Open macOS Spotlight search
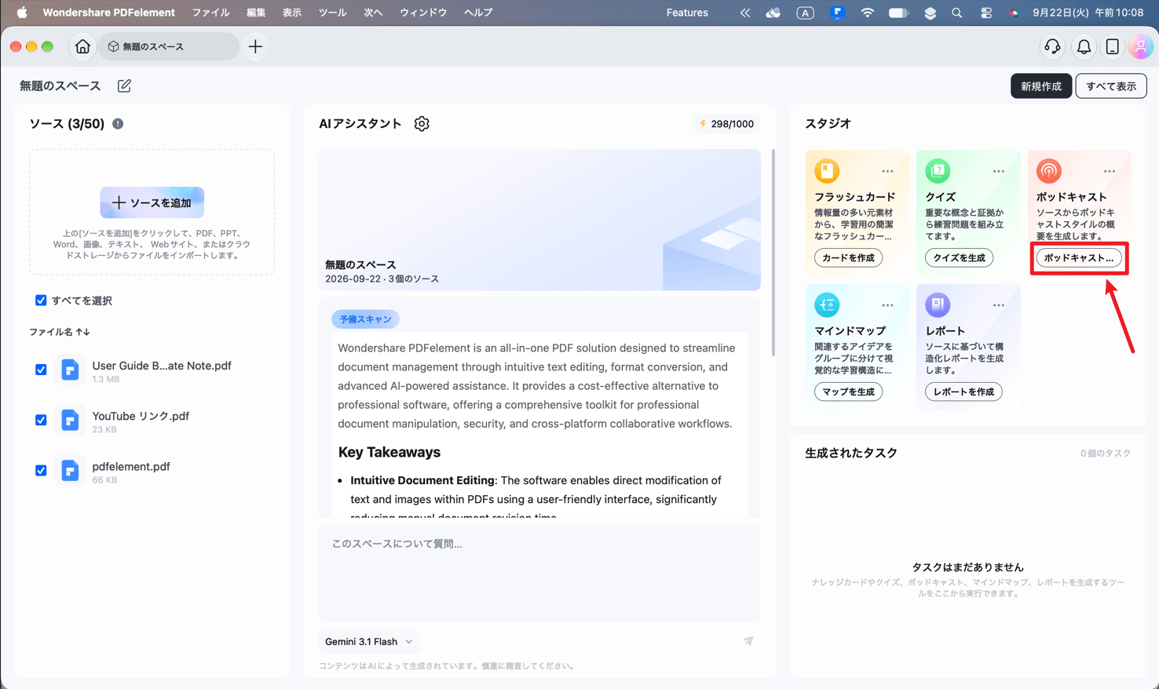 (956, 13)
